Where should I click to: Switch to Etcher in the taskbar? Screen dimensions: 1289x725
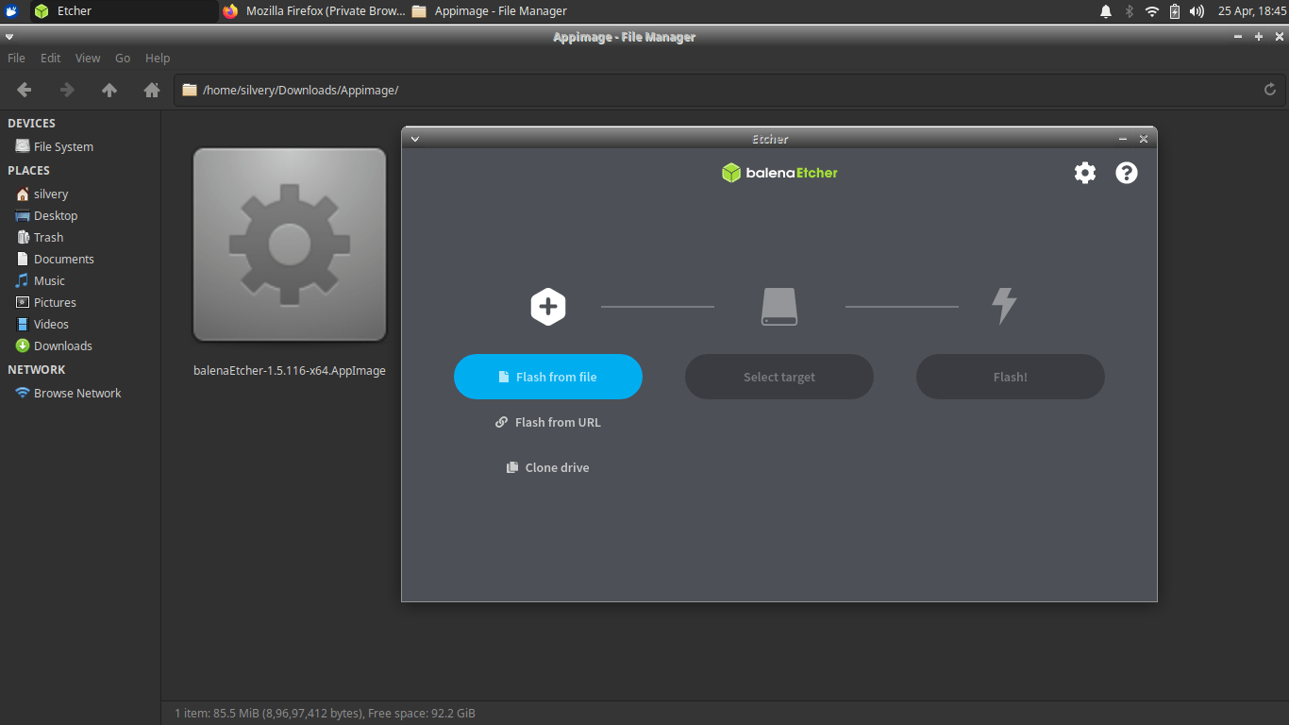[x=124, y=11]
